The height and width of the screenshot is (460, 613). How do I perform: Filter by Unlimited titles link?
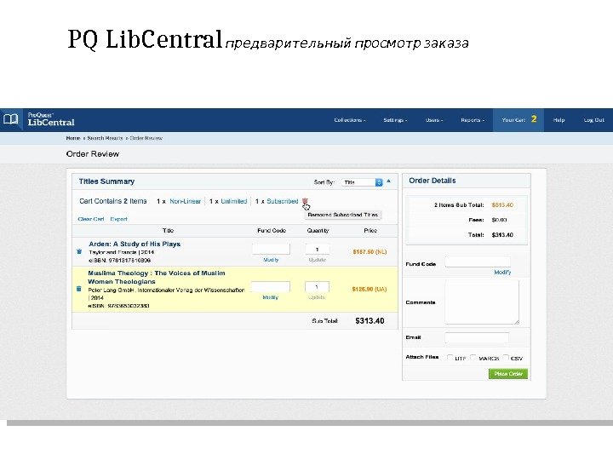pos(234,201)
